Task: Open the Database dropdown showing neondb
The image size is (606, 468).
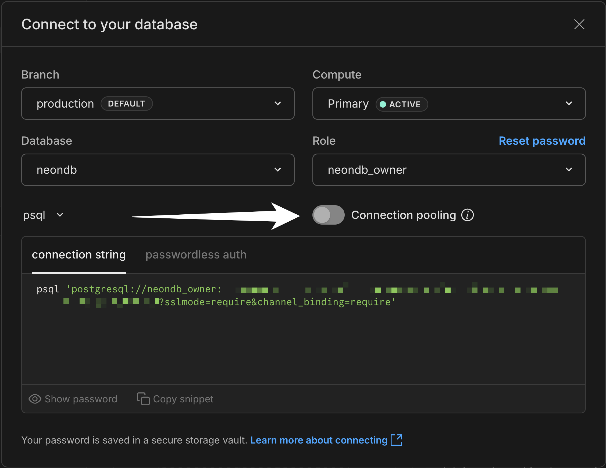Action: coord(158,170)
